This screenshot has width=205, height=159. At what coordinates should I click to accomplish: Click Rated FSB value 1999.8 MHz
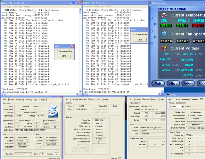click(x=22, y=147)
